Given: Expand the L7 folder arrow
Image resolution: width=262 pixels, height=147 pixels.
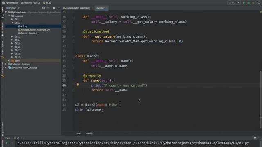Looking at the screenshot, I should (x=12, y=50).
